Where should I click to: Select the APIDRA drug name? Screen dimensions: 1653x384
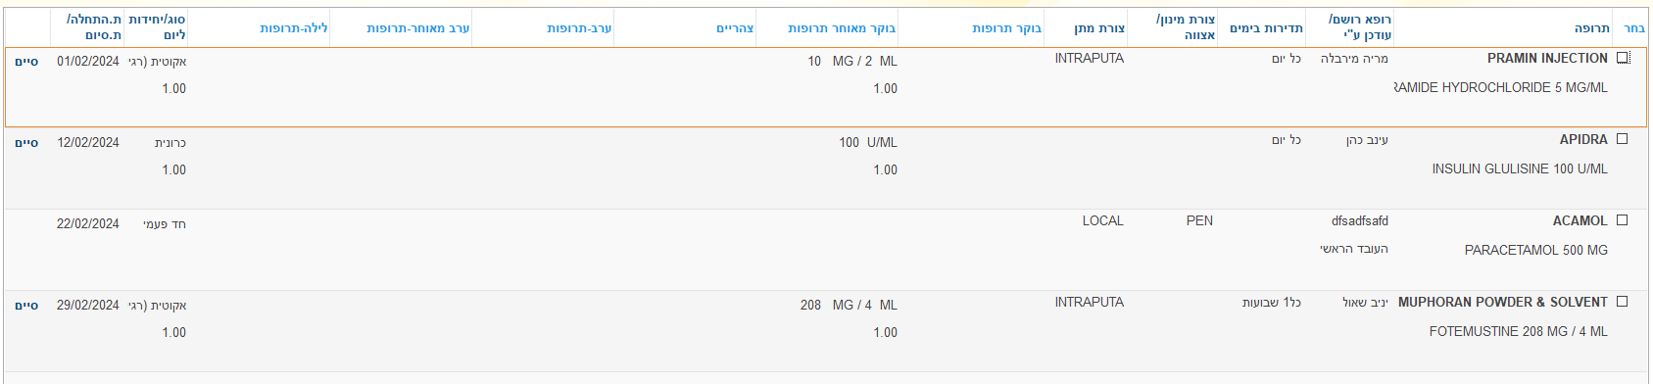1583,140
